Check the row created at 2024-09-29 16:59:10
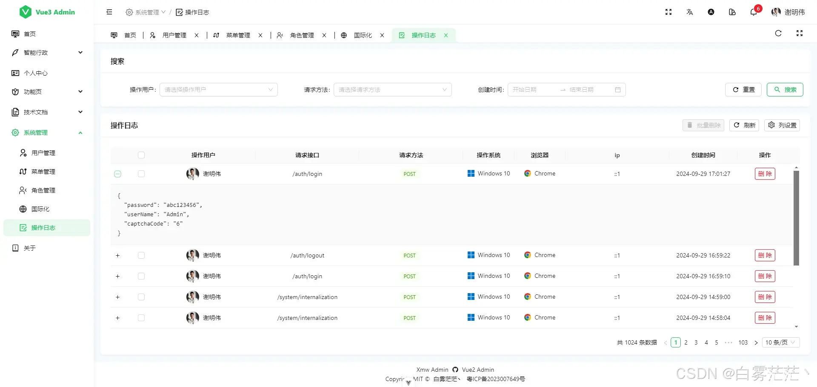 coord(141,276)
